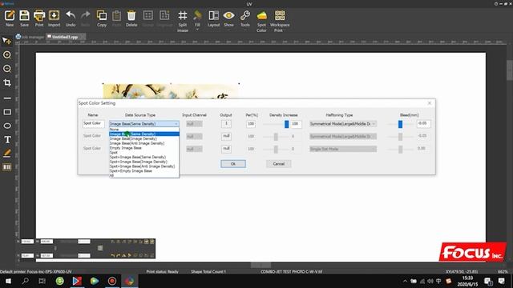
Task: Click the Copy toolbar icon
Action: click(x=102, y=18)
